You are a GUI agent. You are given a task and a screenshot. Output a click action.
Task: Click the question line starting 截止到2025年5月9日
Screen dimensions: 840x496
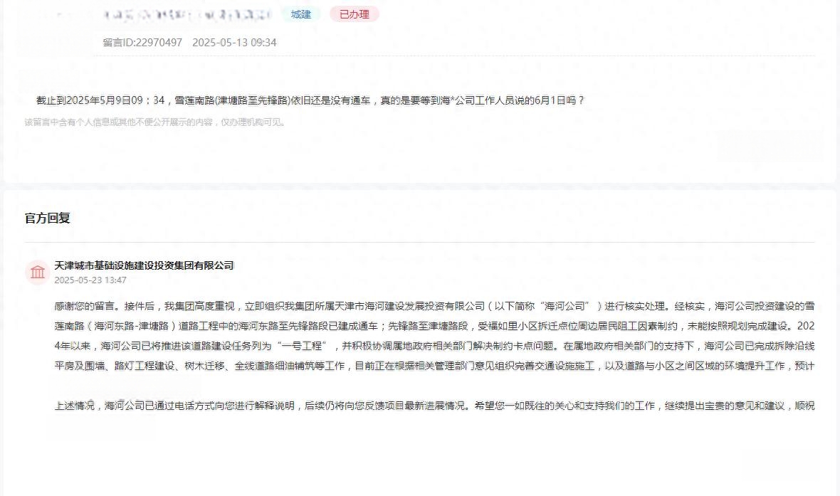[310, 100]
